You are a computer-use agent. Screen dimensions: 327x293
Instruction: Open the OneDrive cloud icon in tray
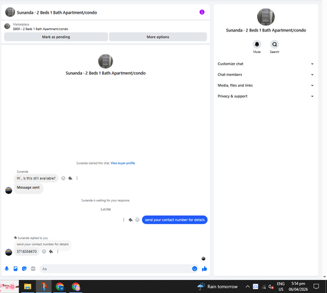click(256, 286)
